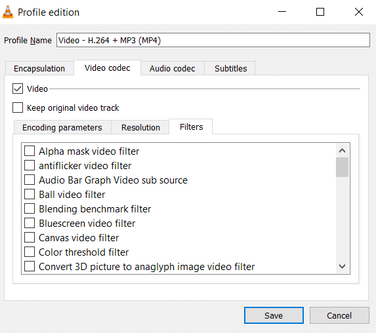Tick Canvas video filter checkbox

click(x=30, y=238)
